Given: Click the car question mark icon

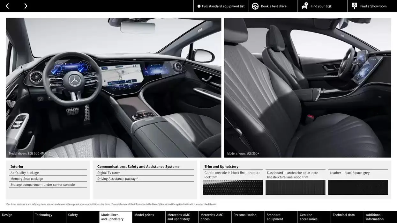Looking at the screenshot, I should click(x=305, y=6).
